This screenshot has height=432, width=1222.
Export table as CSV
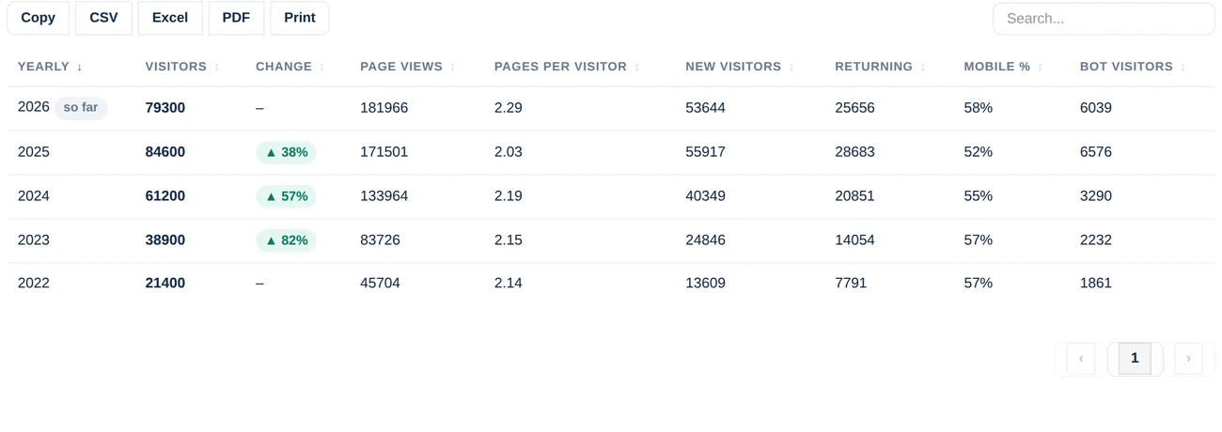(103, 18)
